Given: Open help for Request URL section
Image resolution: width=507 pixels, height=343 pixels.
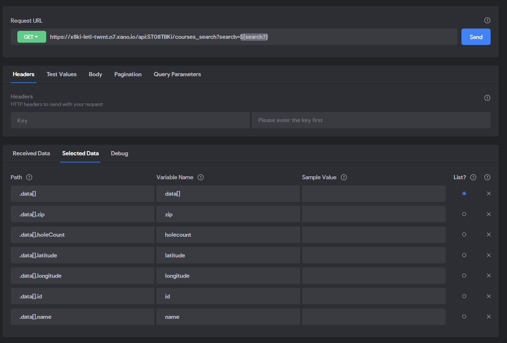Looking at the screenshot, I should [x=487, y=20].
